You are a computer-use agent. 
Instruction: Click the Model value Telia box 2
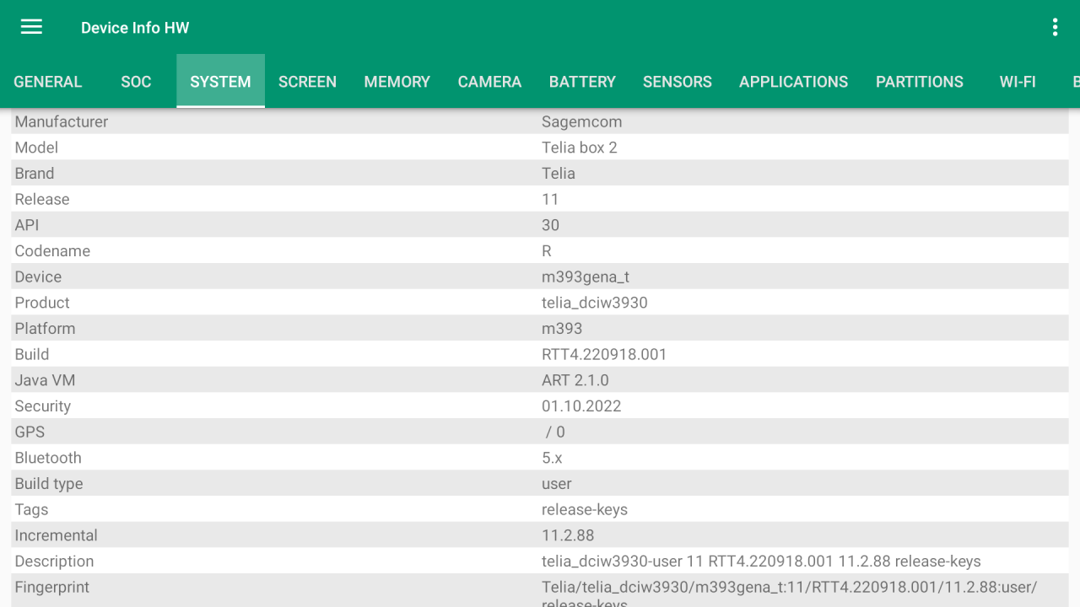pyautogui.click(x=579, y=148)
